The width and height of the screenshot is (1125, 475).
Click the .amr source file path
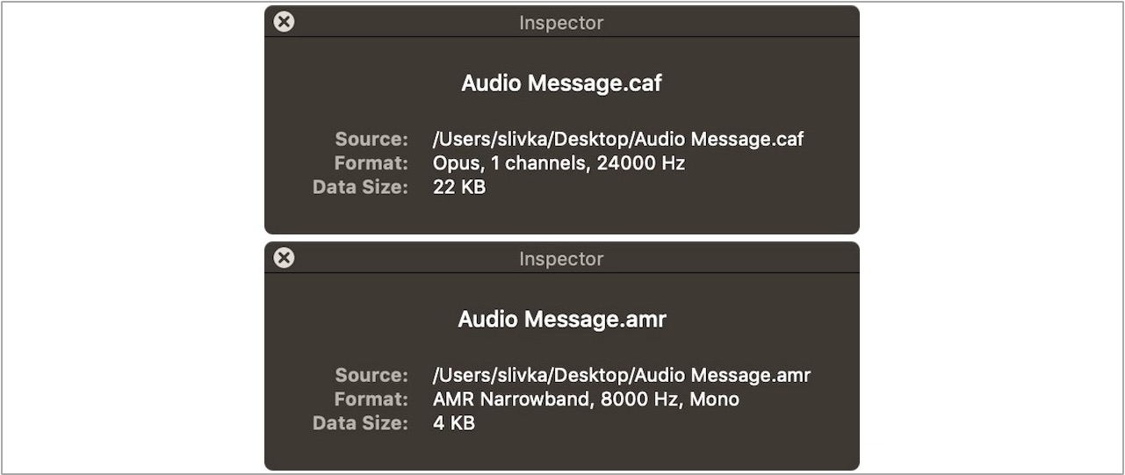[x=622, y=376]
